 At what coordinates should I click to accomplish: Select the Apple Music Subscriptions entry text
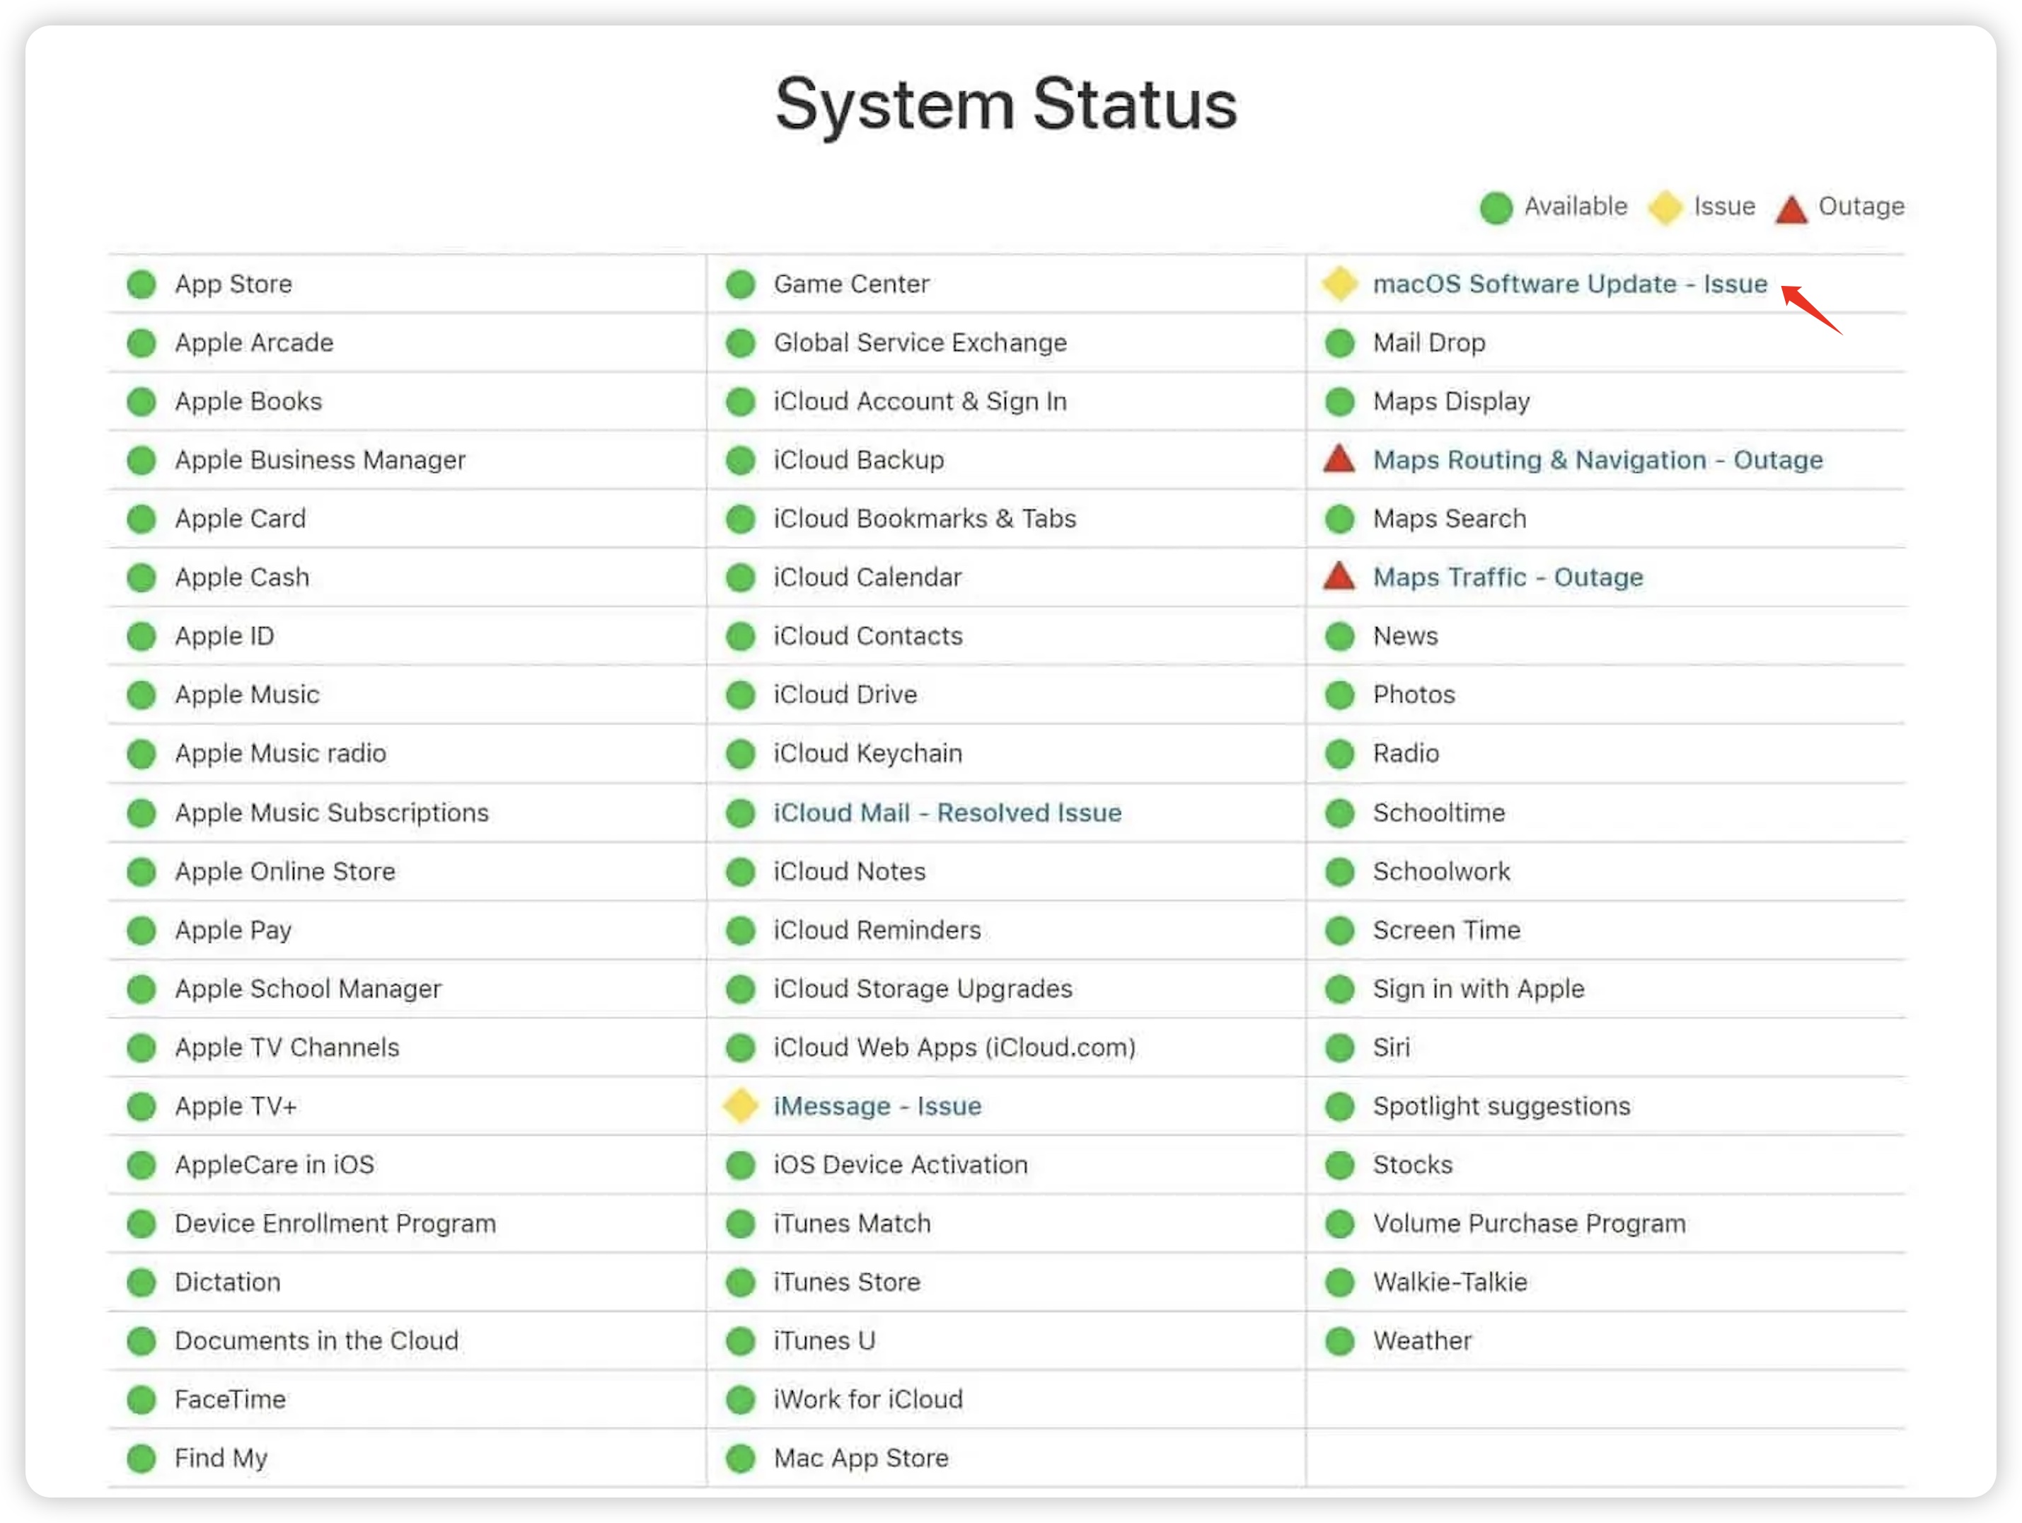click(x=332, y=812)
